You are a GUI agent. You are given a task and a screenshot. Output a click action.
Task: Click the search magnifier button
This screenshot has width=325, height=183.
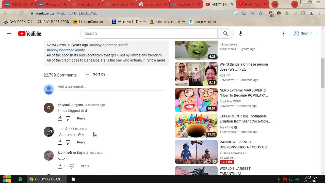pos(225,34)
